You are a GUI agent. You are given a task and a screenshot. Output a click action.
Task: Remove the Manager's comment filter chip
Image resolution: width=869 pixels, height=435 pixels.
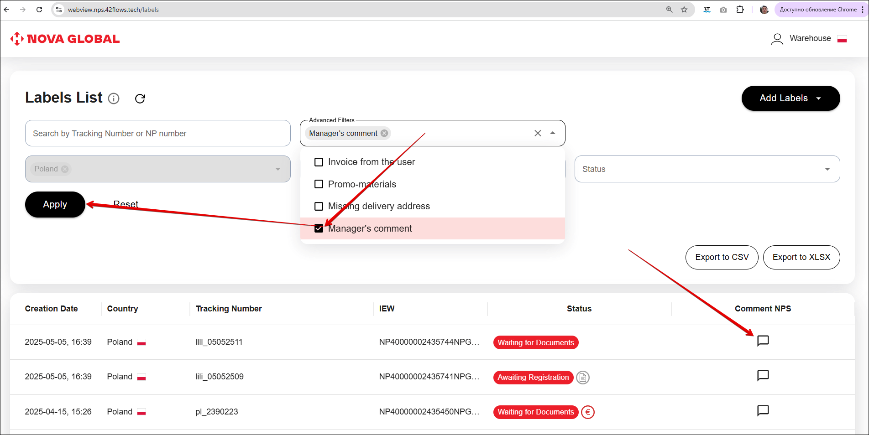tap(384, 133)
